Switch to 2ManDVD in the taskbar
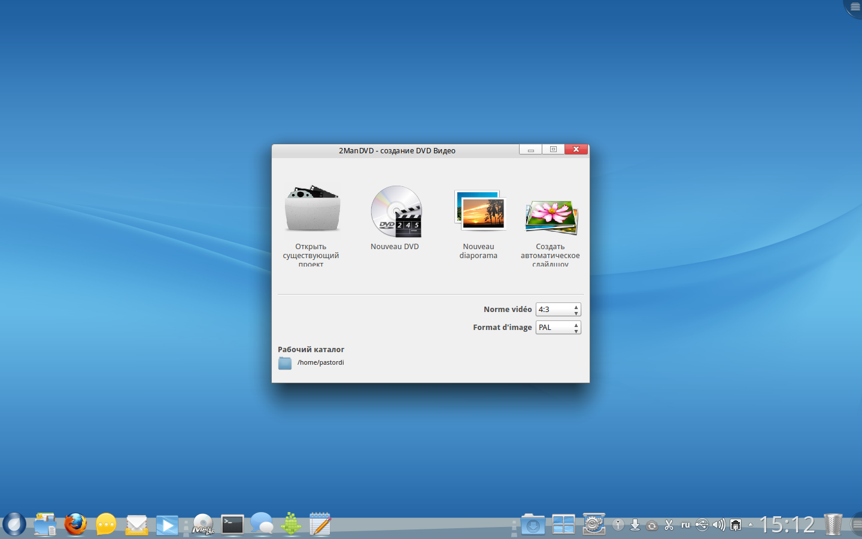This screenshot has width=862, height=539. click(203, 525)
